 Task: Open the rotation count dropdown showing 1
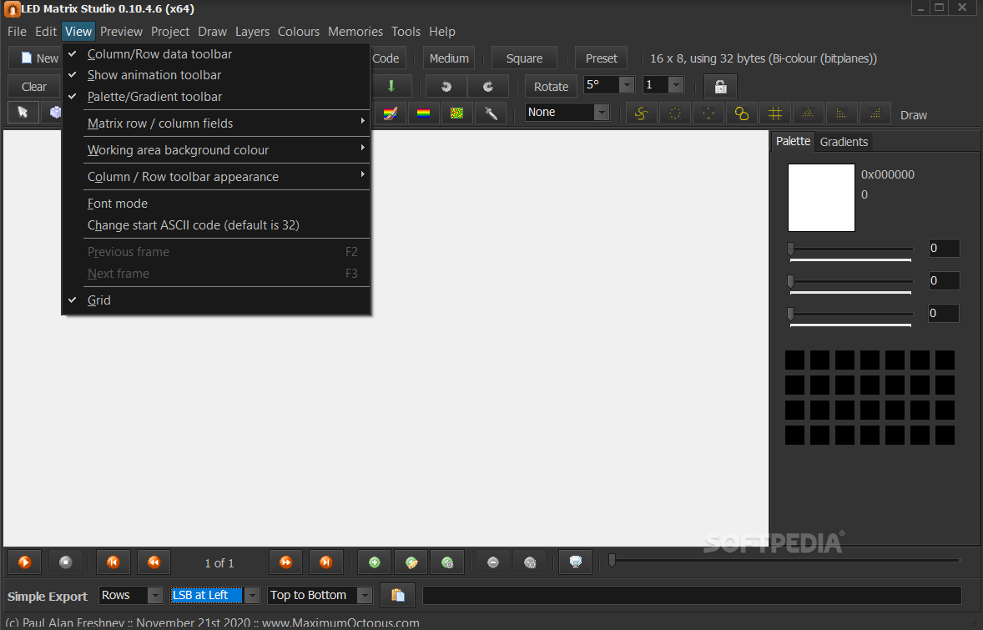click(675, 84)
